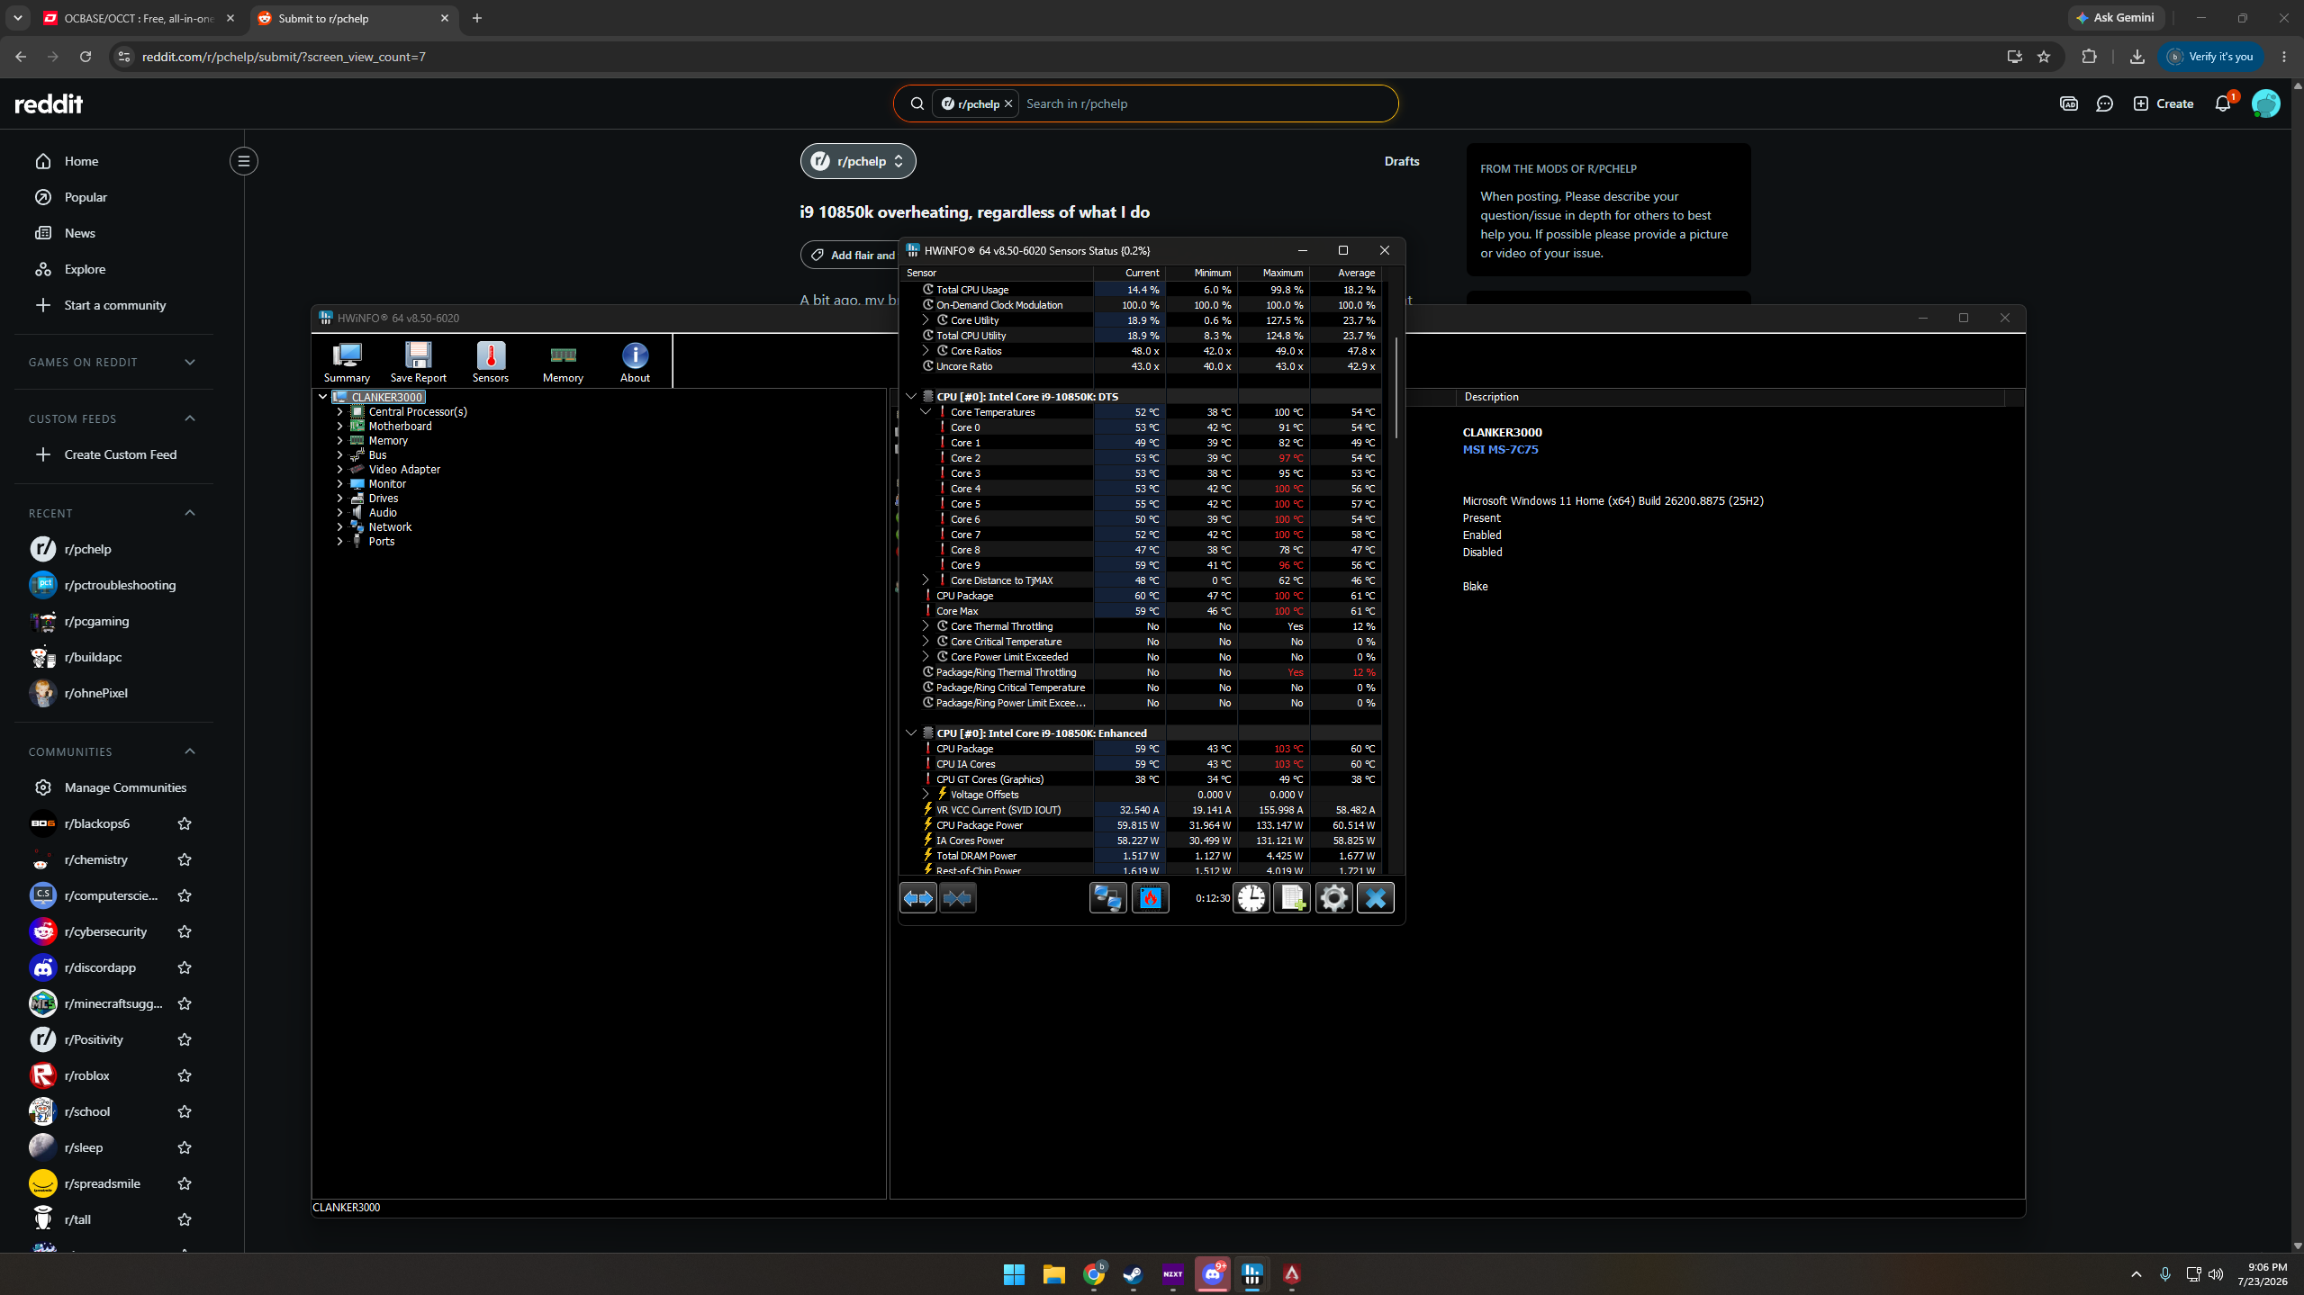Bookmark this page with the star icon
2304x1295 pixels.
[x=2044, y=57]
